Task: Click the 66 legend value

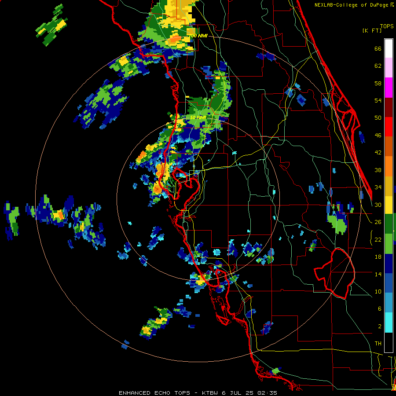Action: [378, 49]
